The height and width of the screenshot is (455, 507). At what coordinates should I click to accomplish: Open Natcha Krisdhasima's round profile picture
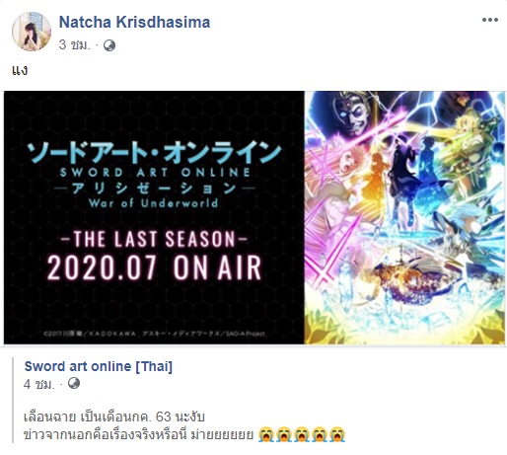click(x=32, y=32)
